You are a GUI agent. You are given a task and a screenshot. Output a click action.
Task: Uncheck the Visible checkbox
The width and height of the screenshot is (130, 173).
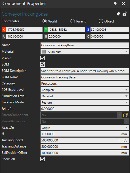(43, 58)
